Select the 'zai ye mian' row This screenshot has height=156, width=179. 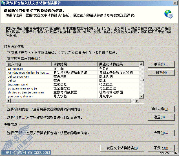click(73, 69)
